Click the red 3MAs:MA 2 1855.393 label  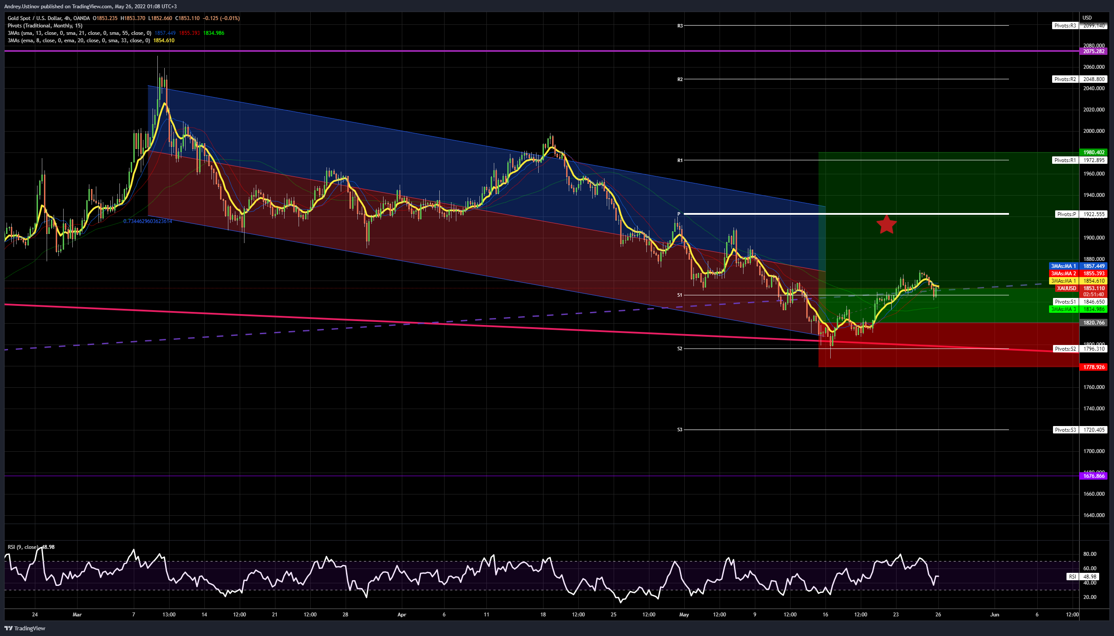coord(1078,274)
